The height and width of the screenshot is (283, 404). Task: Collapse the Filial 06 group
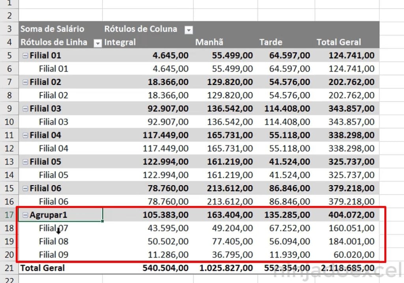tap(25, 188)
